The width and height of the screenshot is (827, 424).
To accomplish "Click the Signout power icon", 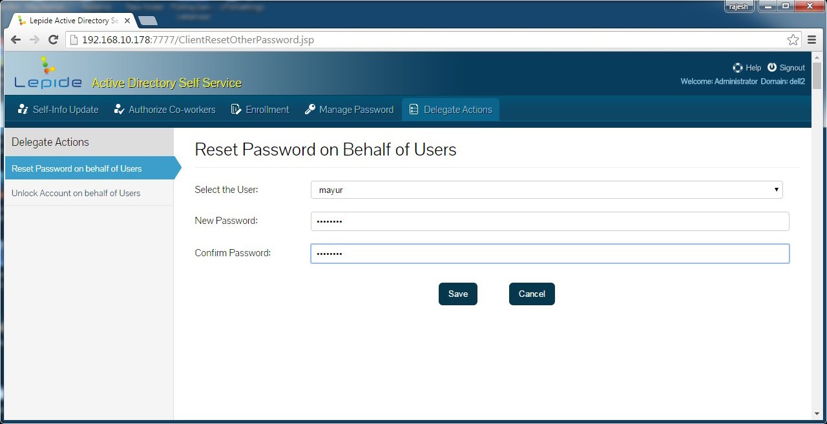I will click(x=772, y=68).
